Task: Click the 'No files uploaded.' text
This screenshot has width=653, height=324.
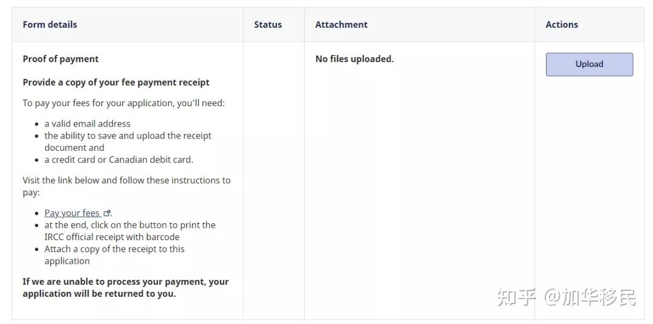Action: pos(354,59)
